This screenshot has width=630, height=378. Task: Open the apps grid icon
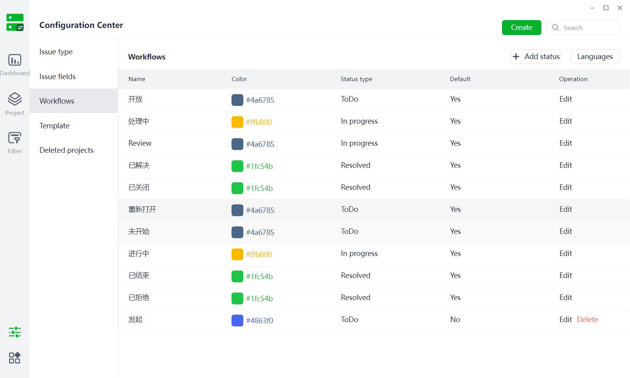15,358
